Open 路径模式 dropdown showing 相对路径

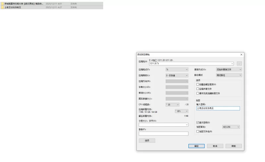(229, 75)
